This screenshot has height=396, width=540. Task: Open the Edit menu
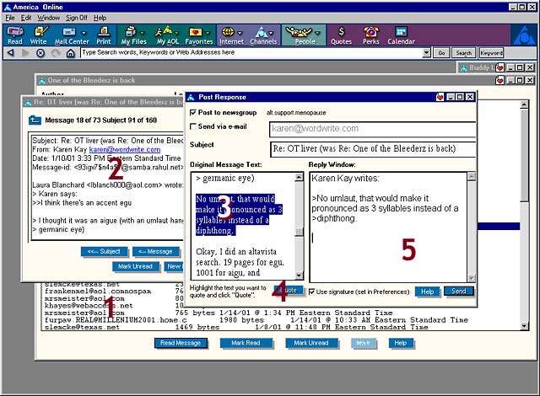point(26,18)
